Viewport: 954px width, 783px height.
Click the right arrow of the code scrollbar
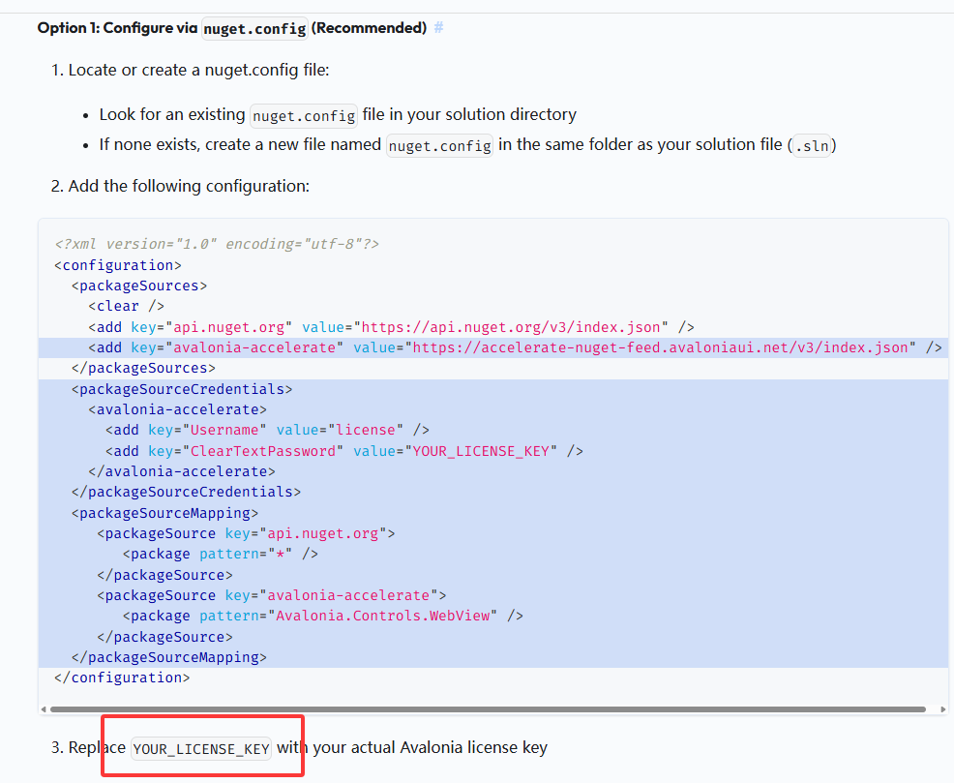point(943,709)
